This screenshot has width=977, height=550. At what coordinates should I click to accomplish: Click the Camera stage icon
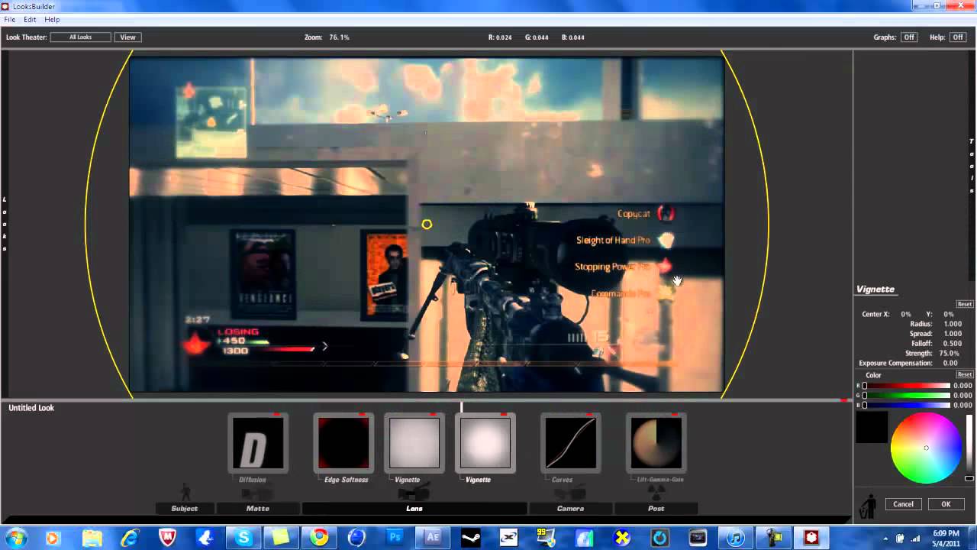click(570, 493)
